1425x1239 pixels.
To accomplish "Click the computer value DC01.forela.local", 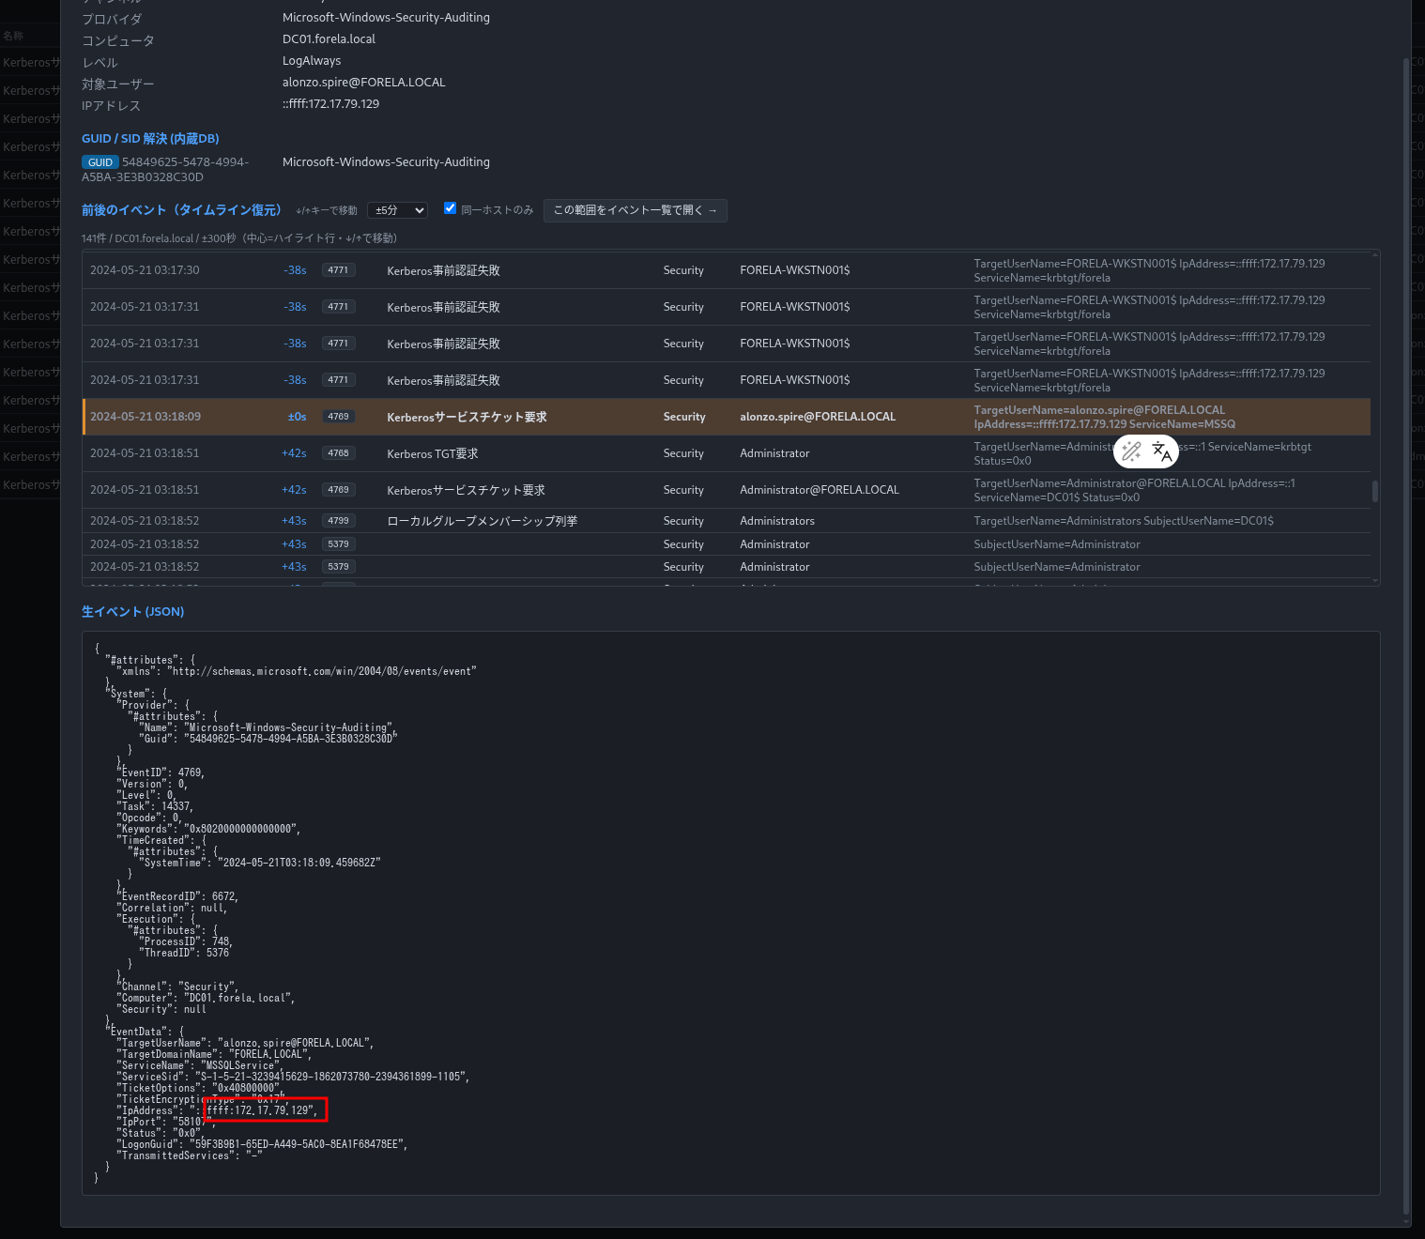I will tap(329, 39).
